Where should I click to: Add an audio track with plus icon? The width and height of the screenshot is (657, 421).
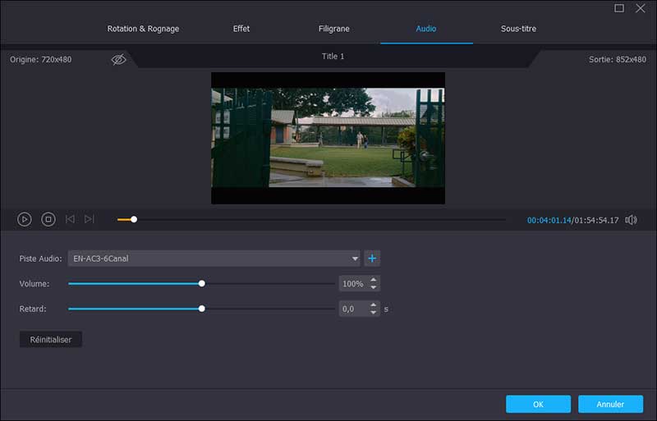point(372,259)
